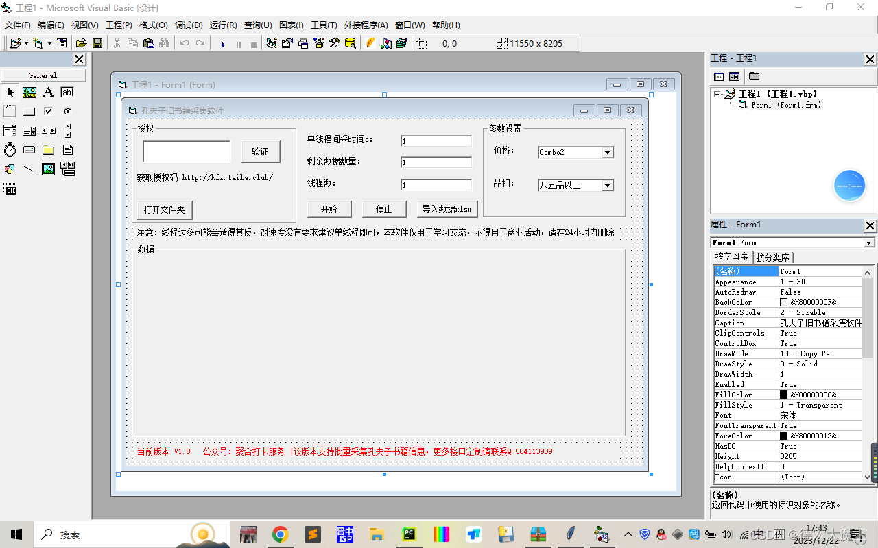Open the Form1 Form object dropdown in properties
Image resolution: width=878 pixels, height=548 pixels.
click(x=869, y=242)
